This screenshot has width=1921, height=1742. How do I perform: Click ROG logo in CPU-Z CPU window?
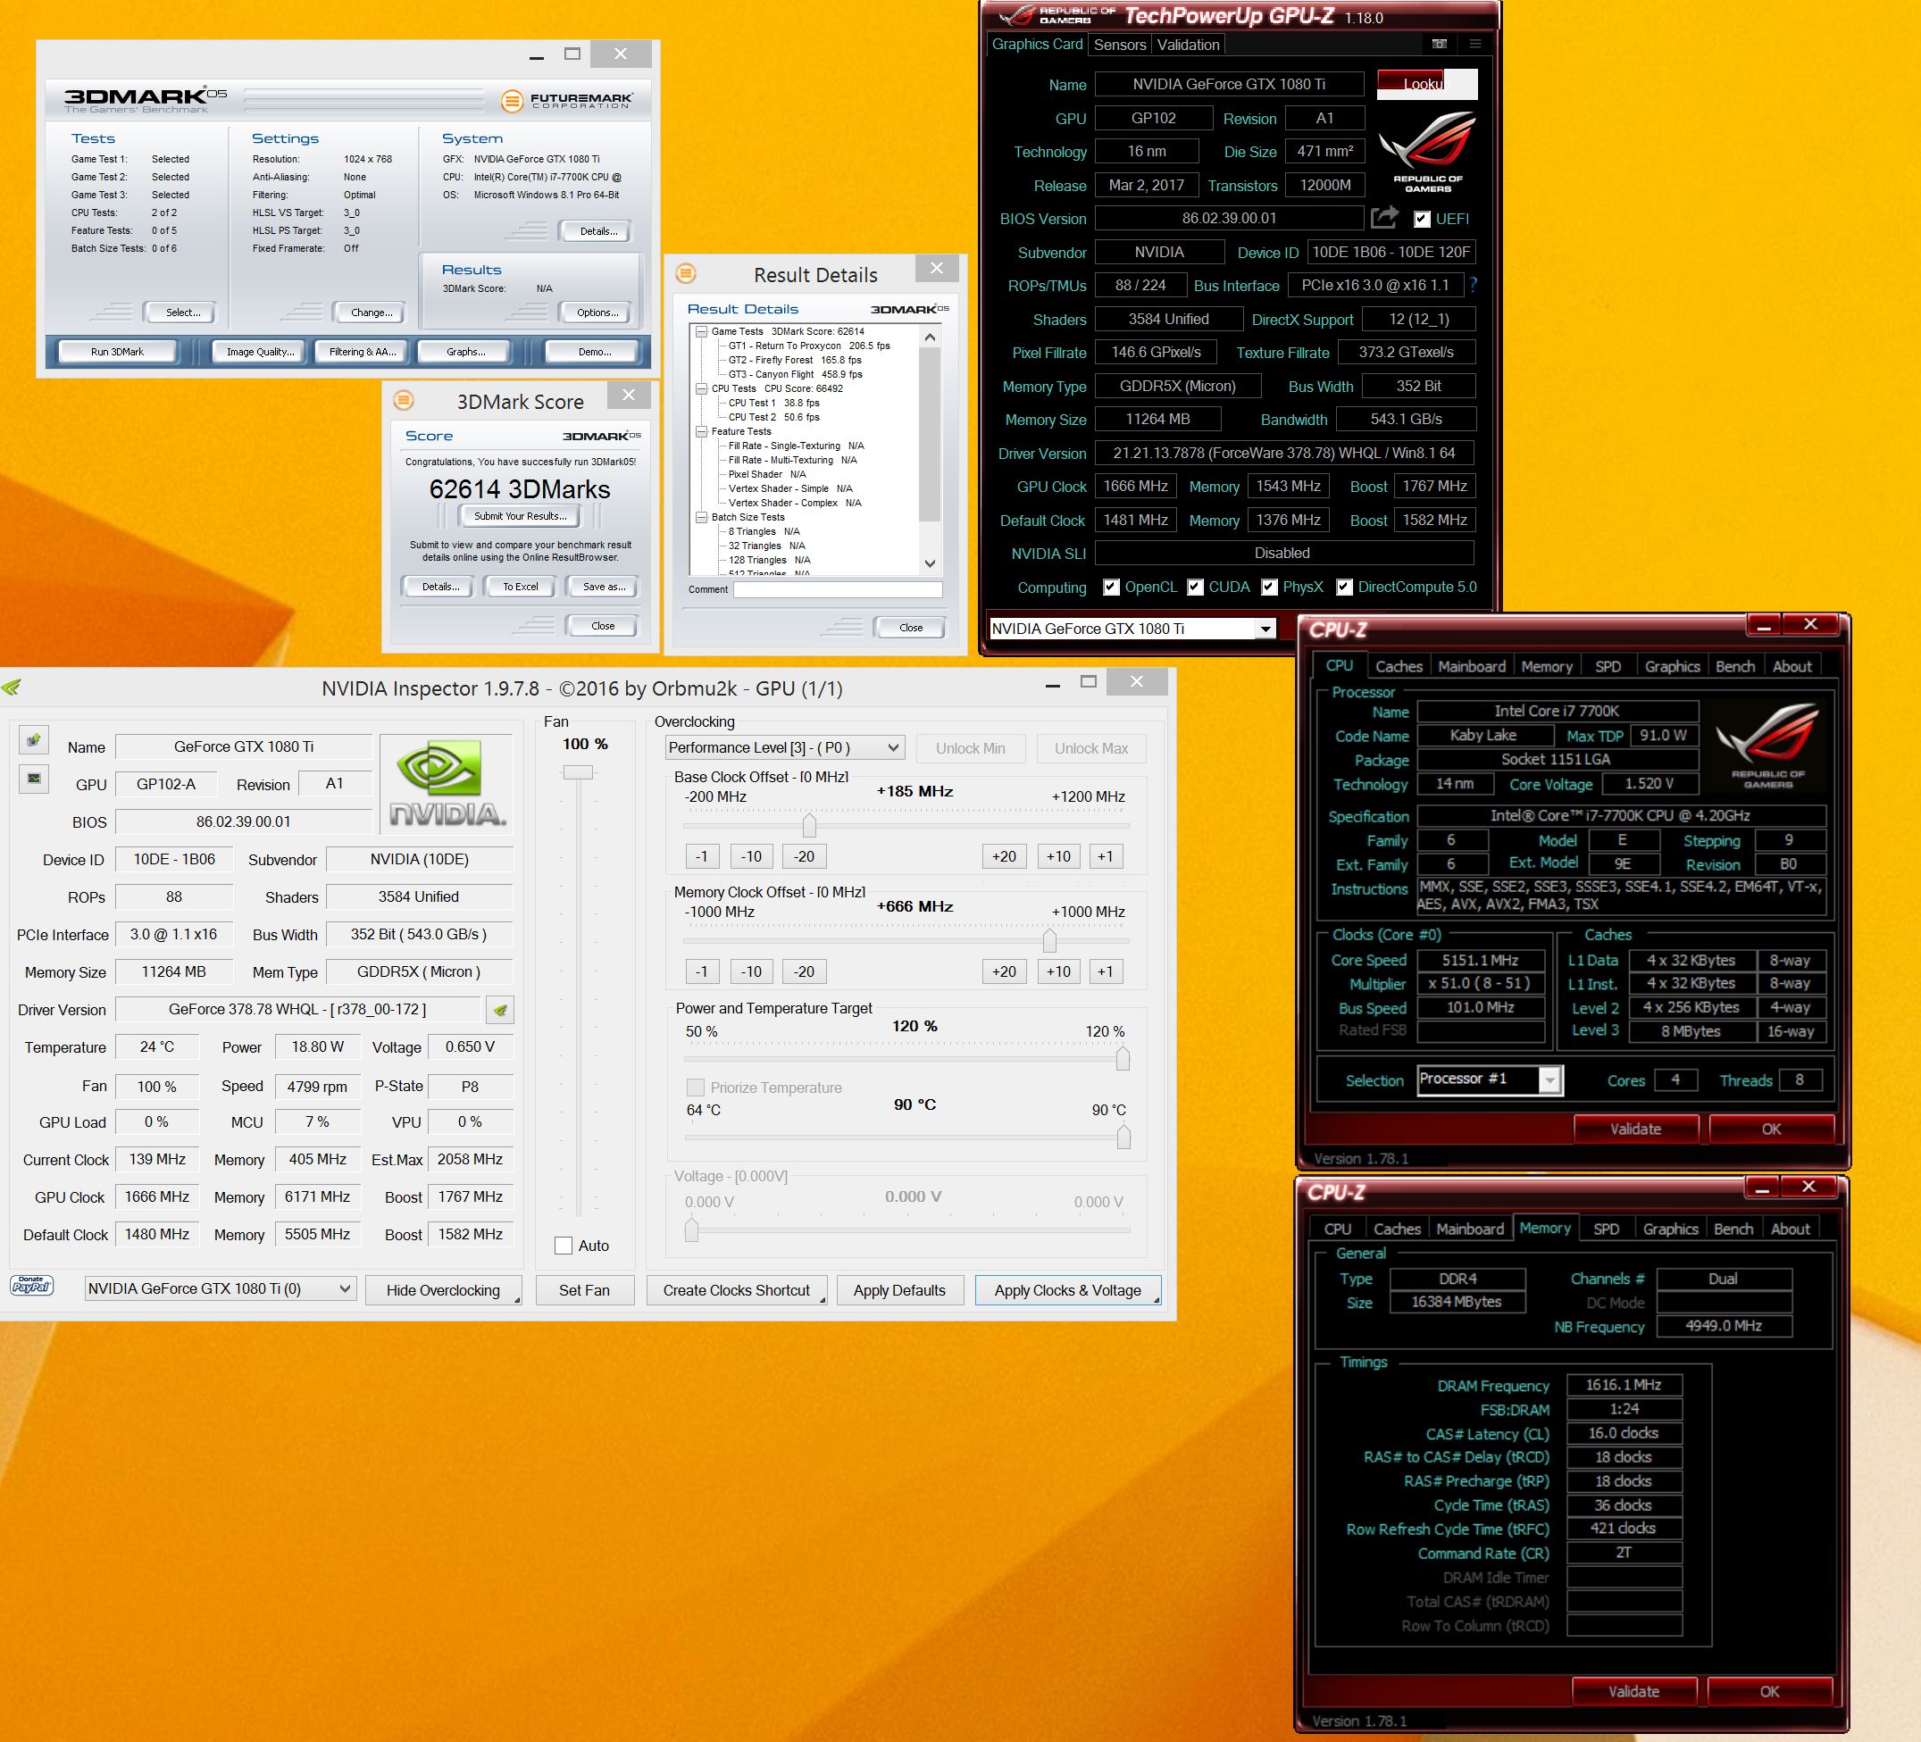(x=1767, y=746)
